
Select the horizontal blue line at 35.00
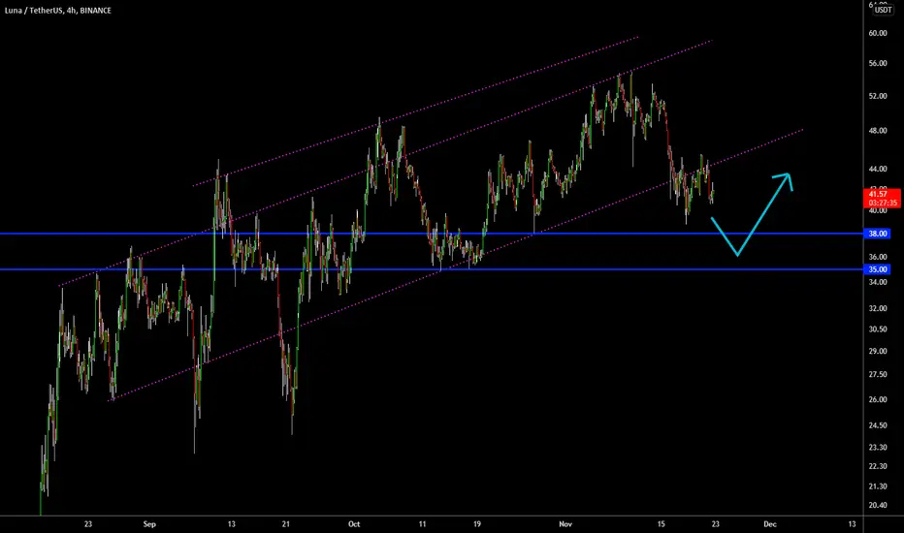pyautogui.click(x=432, y=269)
